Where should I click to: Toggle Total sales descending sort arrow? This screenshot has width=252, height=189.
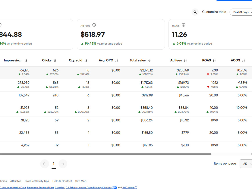click(149, 60)
